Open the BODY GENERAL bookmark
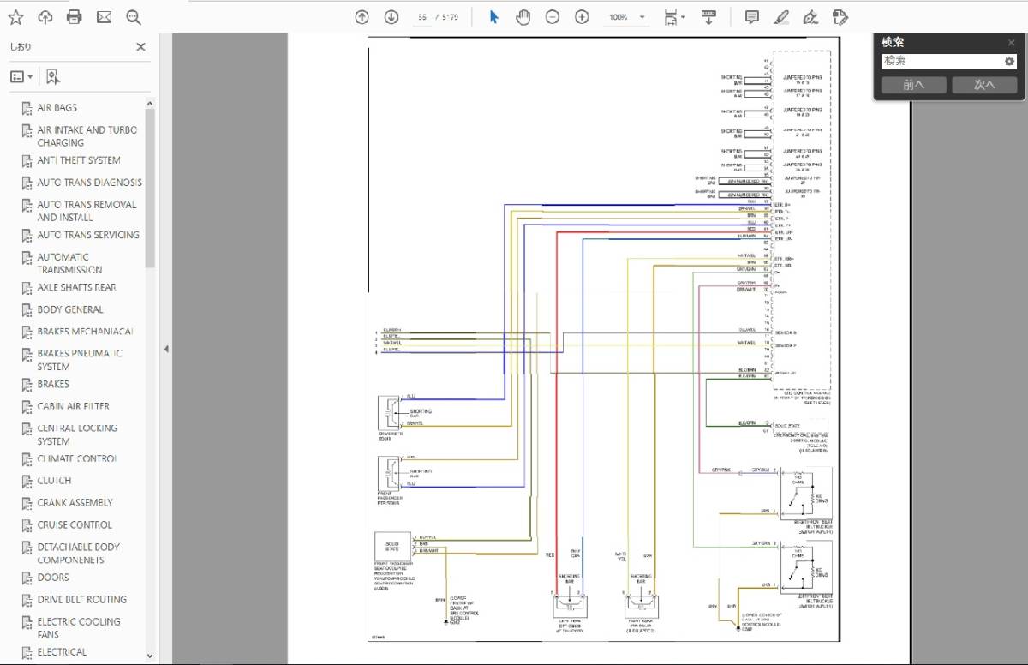This screenshot has height=665, width=1028. click(x=70, y=309)
